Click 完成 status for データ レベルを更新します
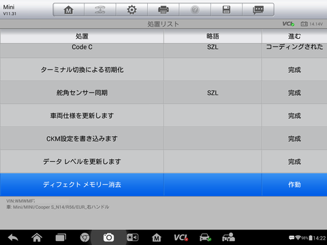The image size is (327, 245). 294,161
